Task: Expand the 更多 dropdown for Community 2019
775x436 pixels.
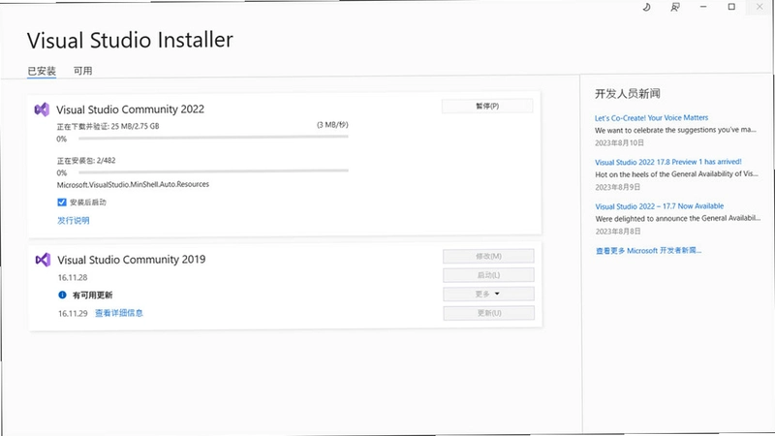Action: pos(488,295)
